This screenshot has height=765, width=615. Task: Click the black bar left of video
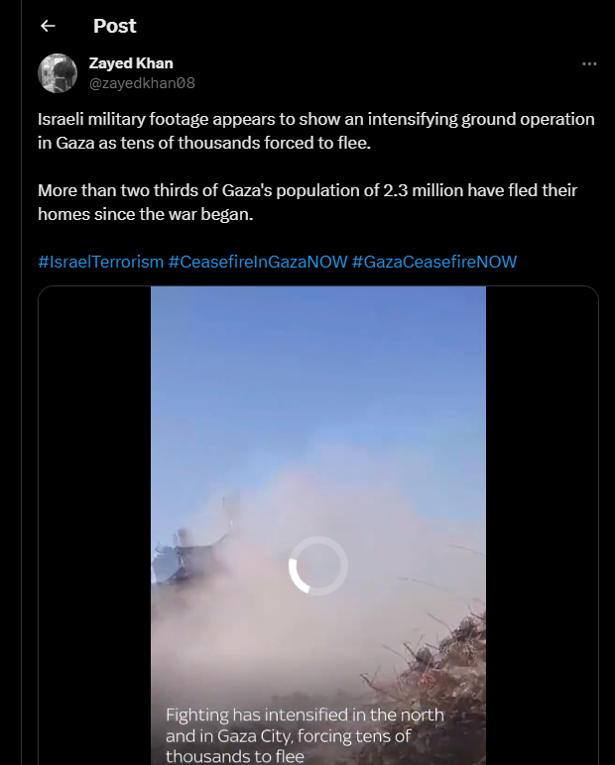94,525
